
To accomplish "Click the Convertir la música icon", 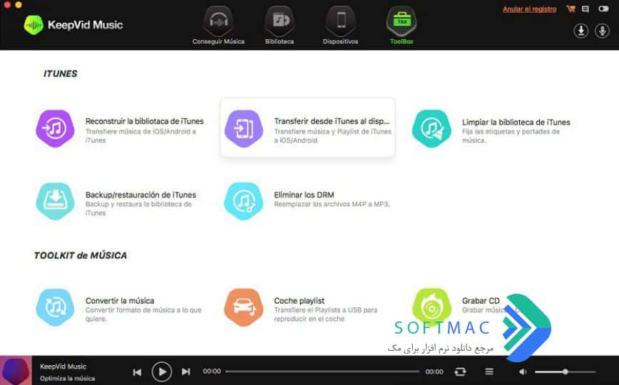I will click(x=56, y=307).
